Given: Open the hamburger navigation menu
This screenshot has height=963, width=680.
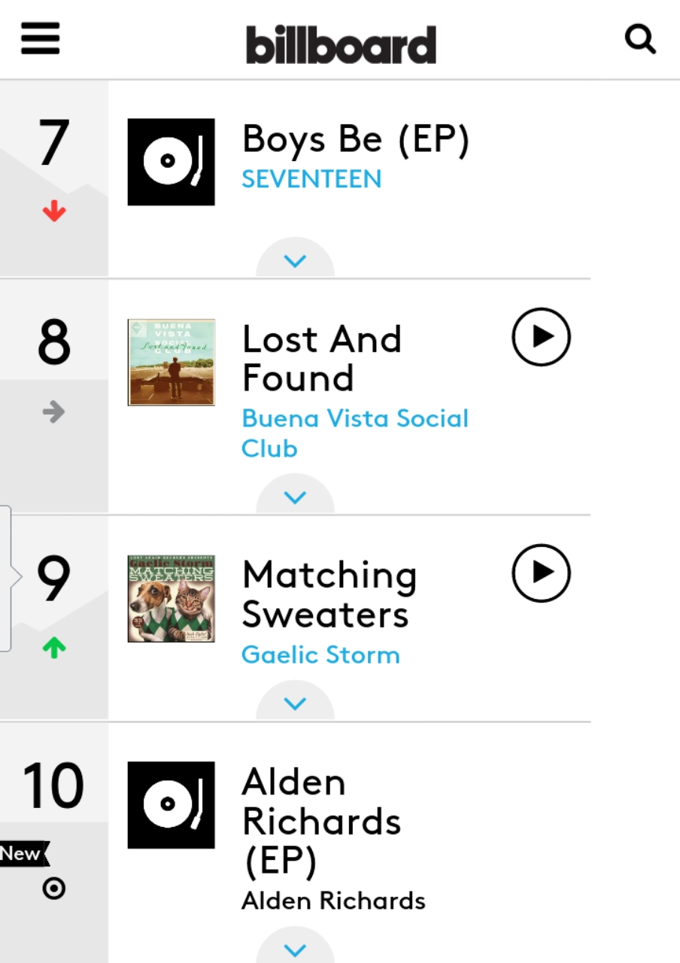Looking at the screenshot, I should click(x=40, y=38).
